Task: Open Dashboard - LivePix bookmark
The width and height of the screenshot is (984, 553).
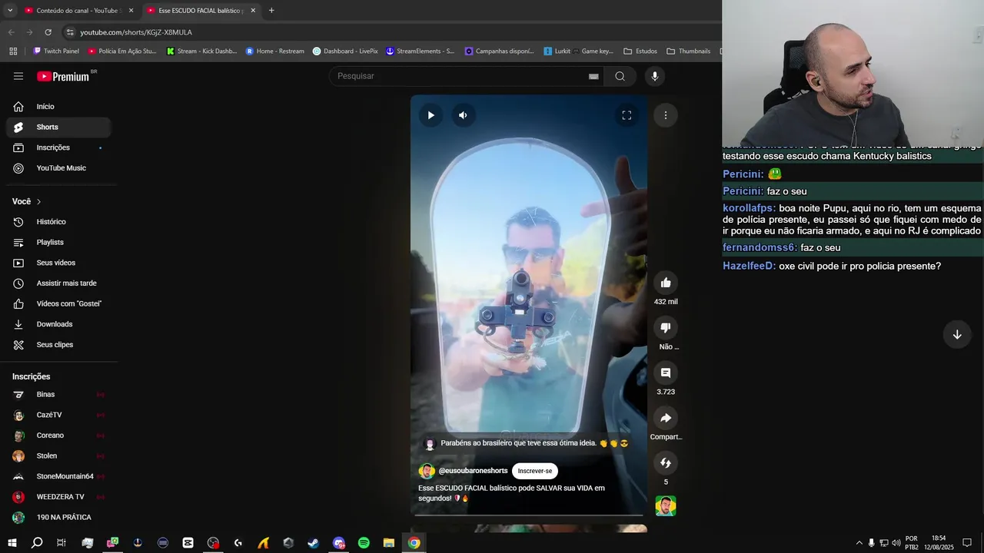Action: coord(345,51)
